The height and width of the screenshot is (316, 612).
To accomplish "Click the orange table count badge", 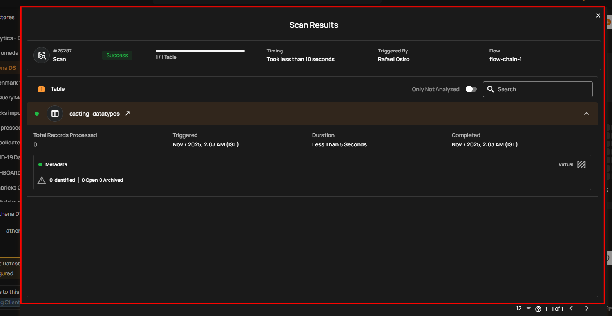I will pyautogui.click(x=41, y=89).
